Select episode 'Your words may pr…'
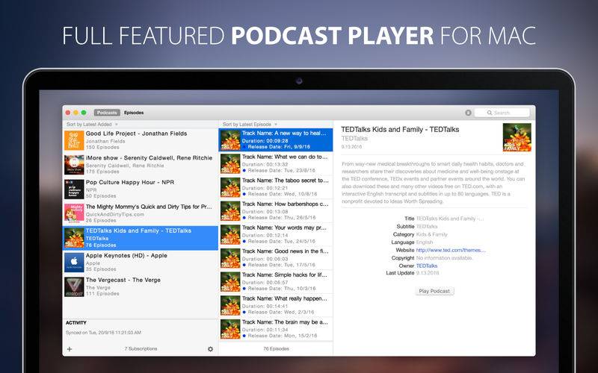The width and height of the screenshot is (598, 373). (276, 234)
